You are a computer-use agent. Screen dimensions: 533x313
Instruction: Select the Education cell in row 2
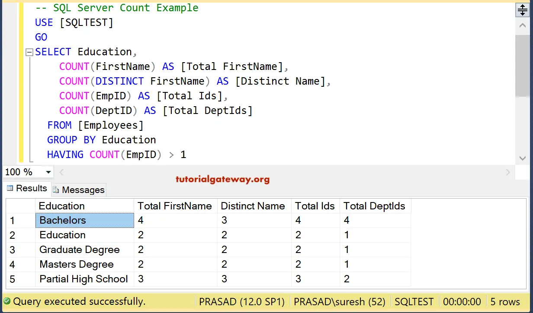[x=84, y=235]
